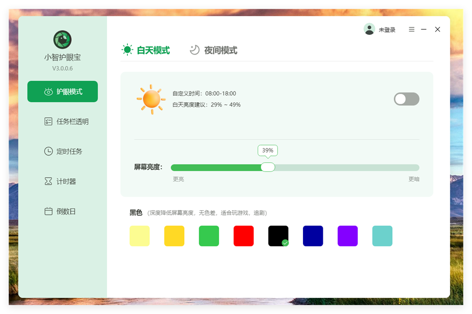
Task: Open the 计时器 page
Action: coord(60,182)
